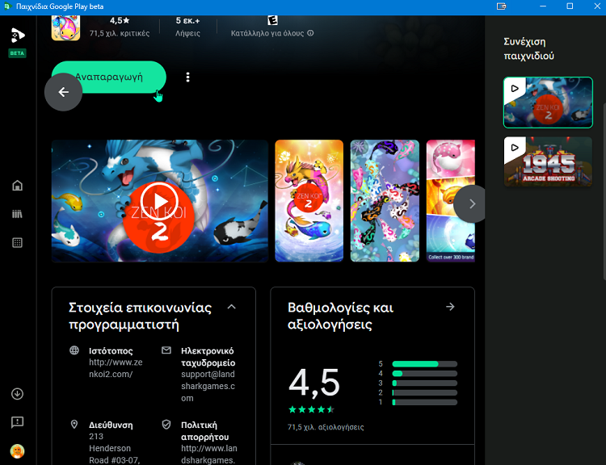
Task: Click the globe icon beside Ιστότοπος
Action: click(74, 350)
